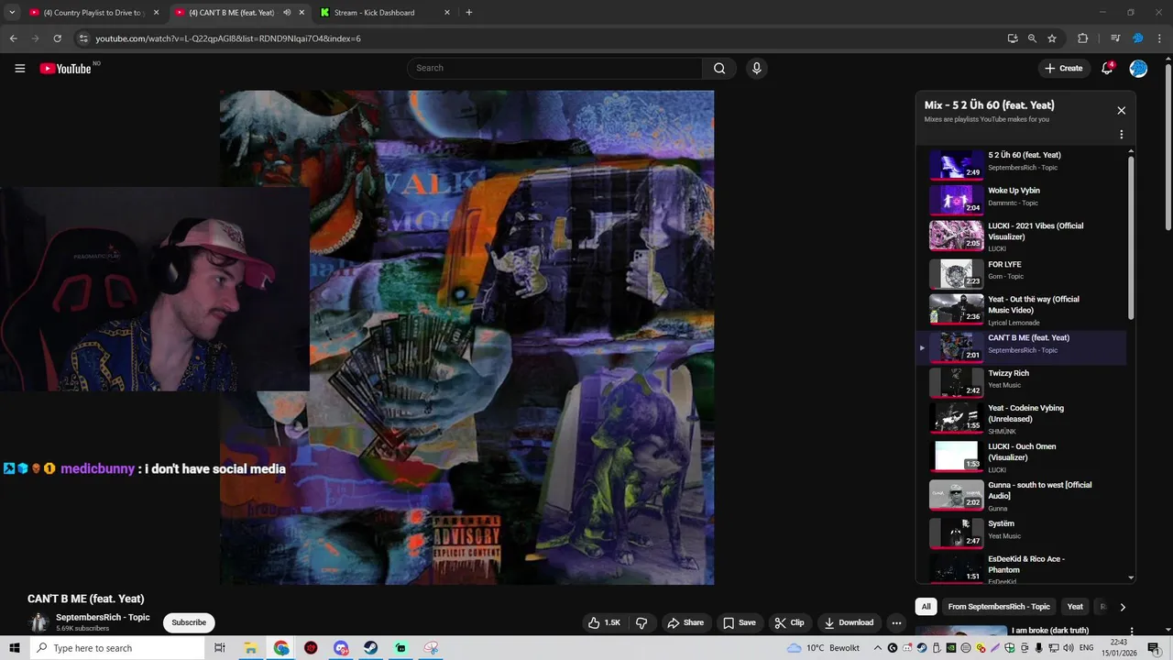Open a new browser tab
The image size is (1173, 660).
point(469,13)
